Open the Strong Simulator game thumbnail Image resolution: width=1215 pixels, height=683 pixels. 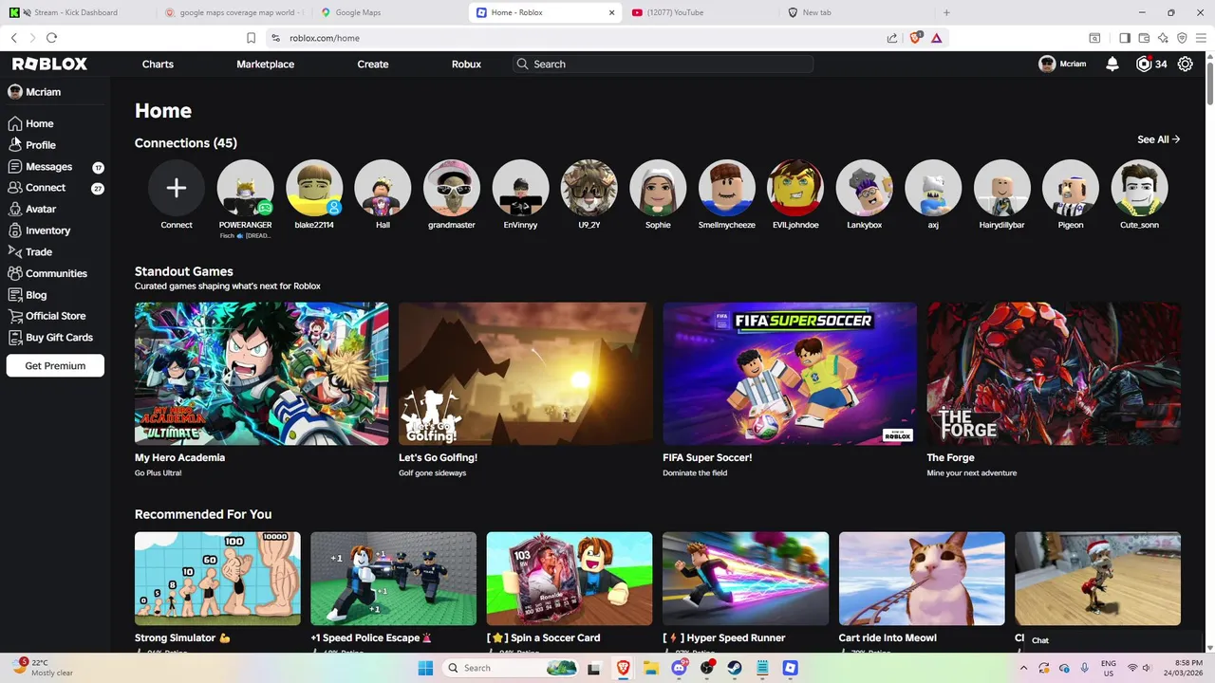click(217, 579)
